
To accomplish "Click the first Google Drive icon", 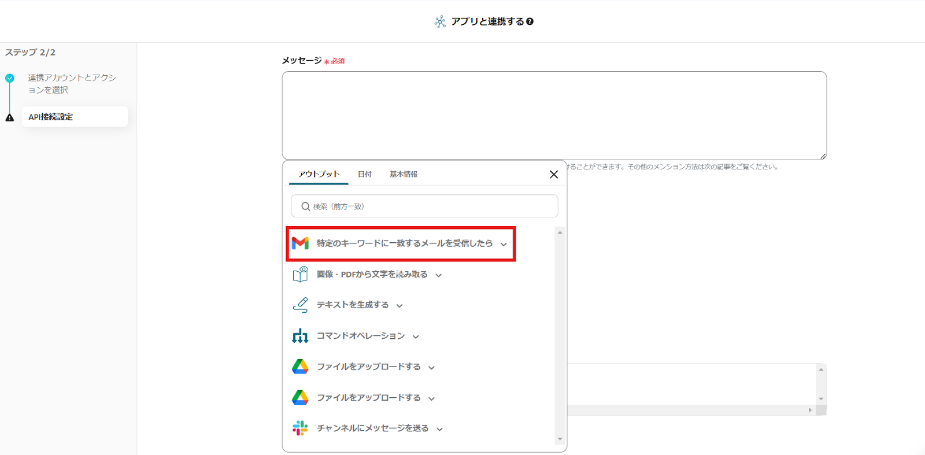I will tap(300, 367).
